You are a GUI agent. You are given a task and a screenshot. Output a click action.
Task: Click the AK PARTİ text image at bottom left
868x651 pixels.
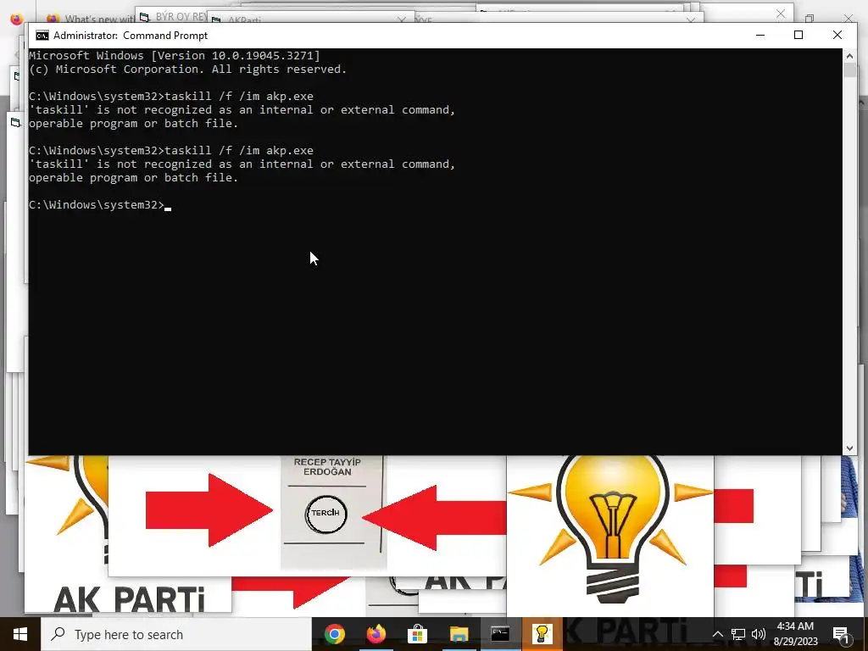(129, 599)
